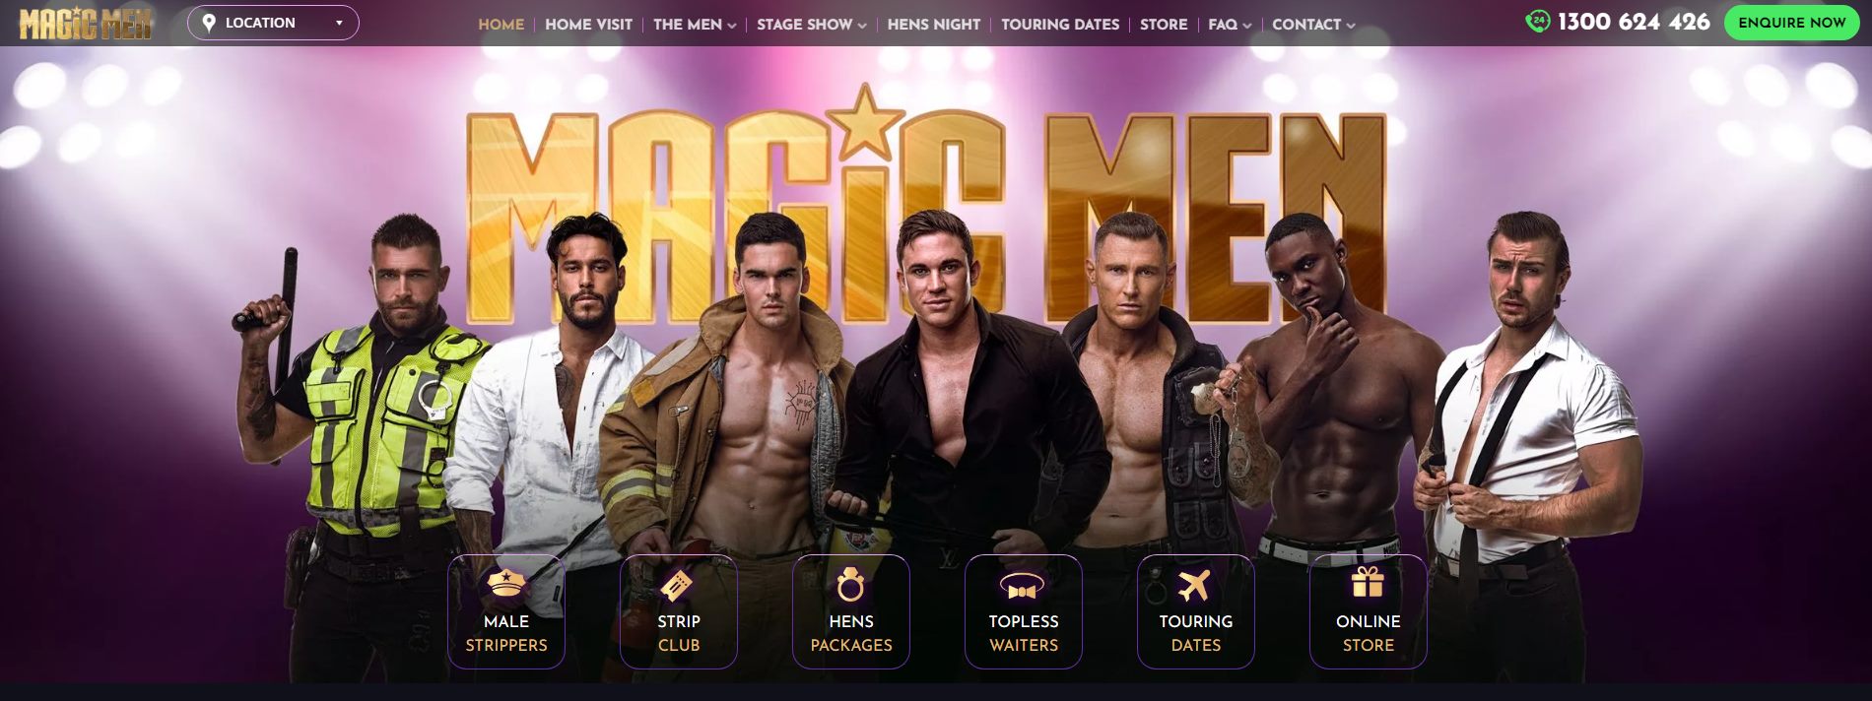Select the ring Hens Packages icon
Image resolution: width=1872 pixels, height=701 pixels.
pos(850,585)
